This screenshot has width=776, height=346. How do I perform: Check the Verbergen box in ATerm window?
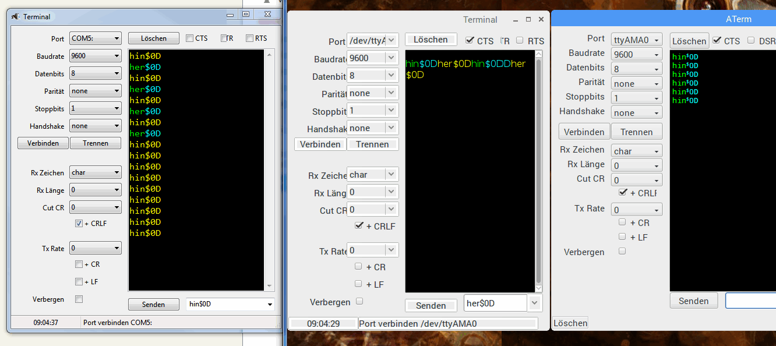click(622, 251)
